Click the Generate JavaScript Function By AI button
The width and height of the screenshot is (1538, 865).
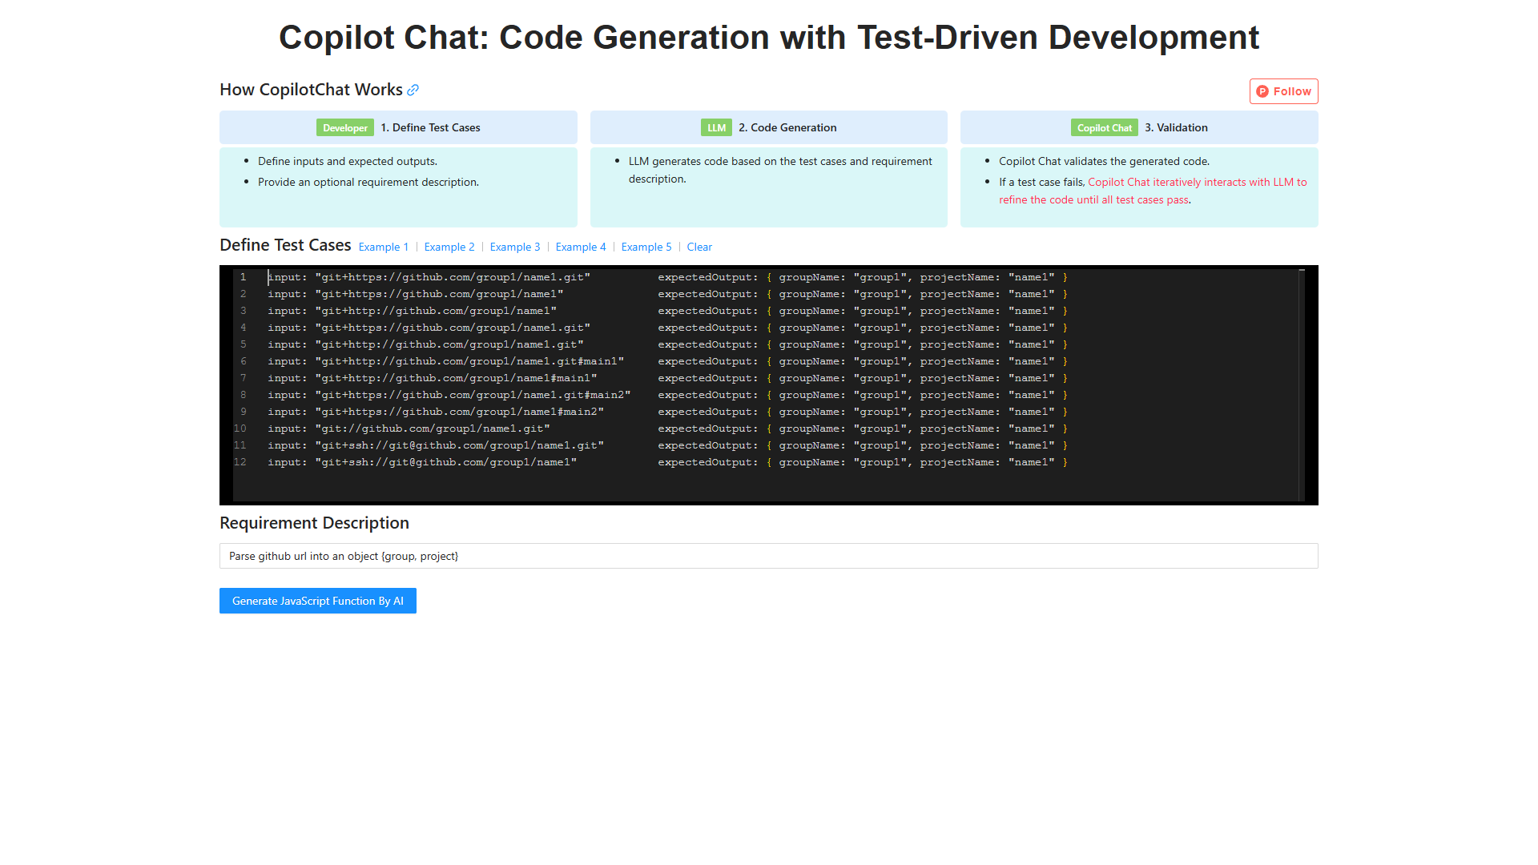pyautogui.click(x=318, y=601)
